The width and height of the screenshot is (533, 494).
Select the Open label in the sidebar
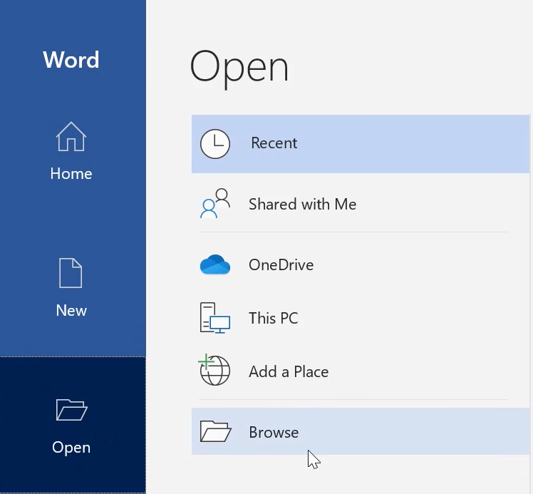click(71, 448)
